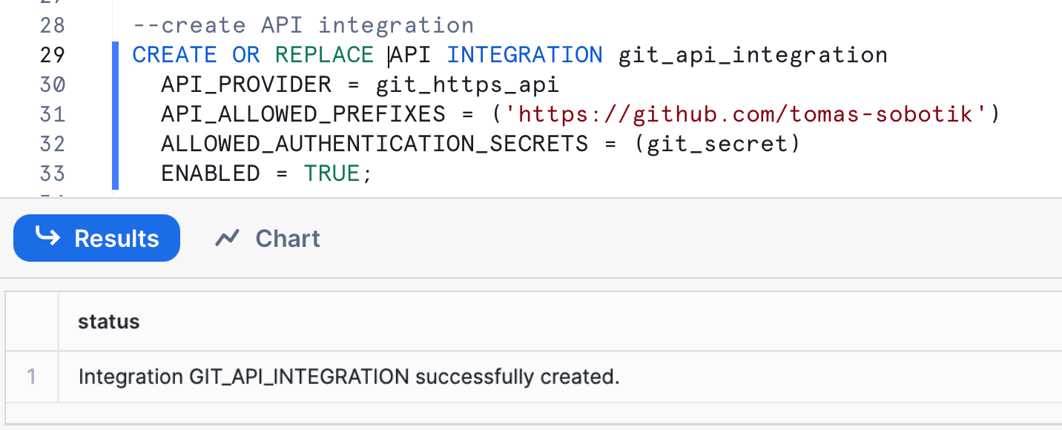Click the git_https_api value
This screenshot has width=1062, height=430.
467,85
